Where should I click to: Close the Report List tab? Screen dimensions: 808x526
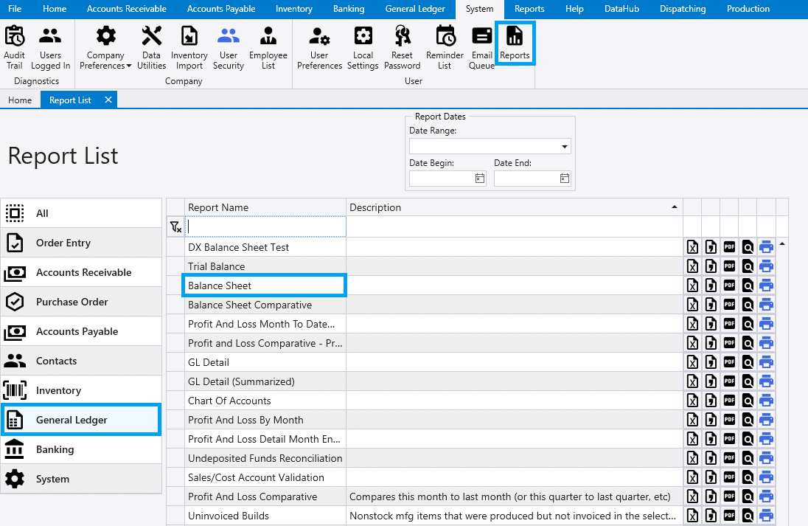click(x=108, y=100)
